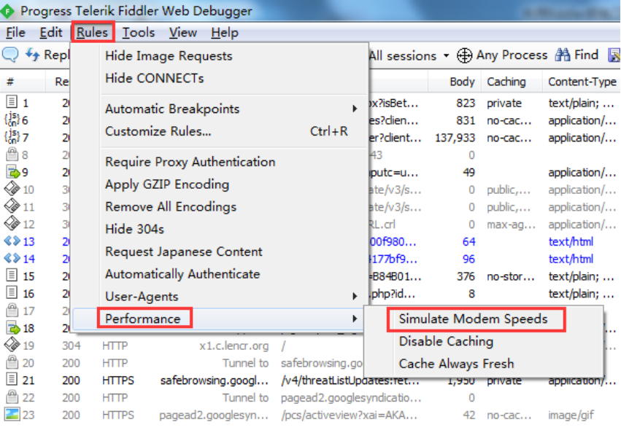Click x1.c.lencr.org host cell

pyautogui.click(x=234, y=346)
